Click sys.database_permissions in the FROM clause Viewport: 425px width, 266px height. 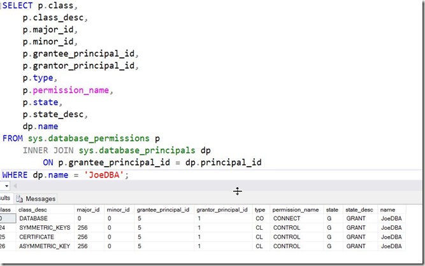(x=89, y=138)
